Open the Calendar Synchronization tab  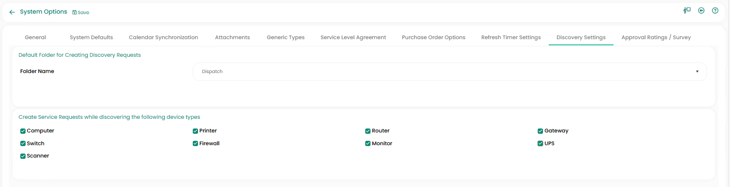(x=163, y=37)
